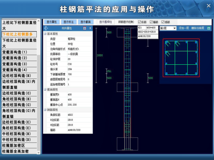The height and width of the screenshot is (160, 214).
Task: Click the 显示整根柱 button
Action: click(x=106, y=22)
